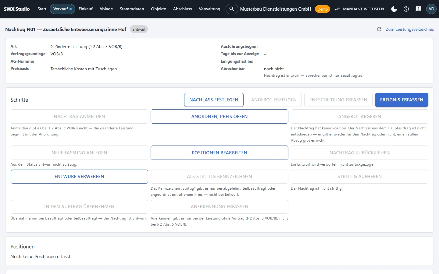Open the global search icon

pyautogui.click(x=232, y=9)
